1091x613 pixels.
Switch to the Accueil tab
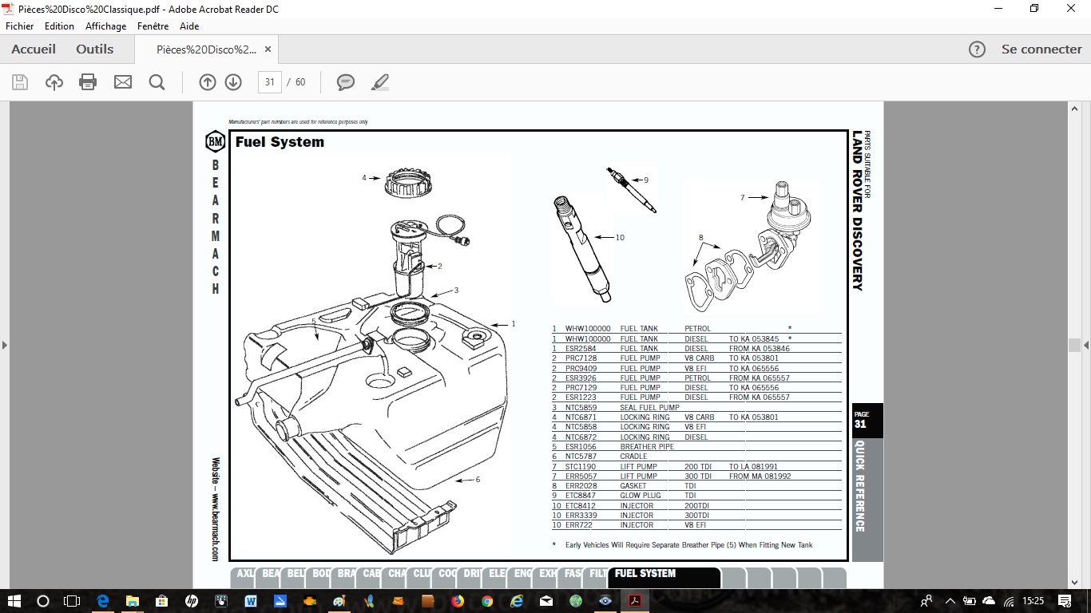[x=34, y=49]
